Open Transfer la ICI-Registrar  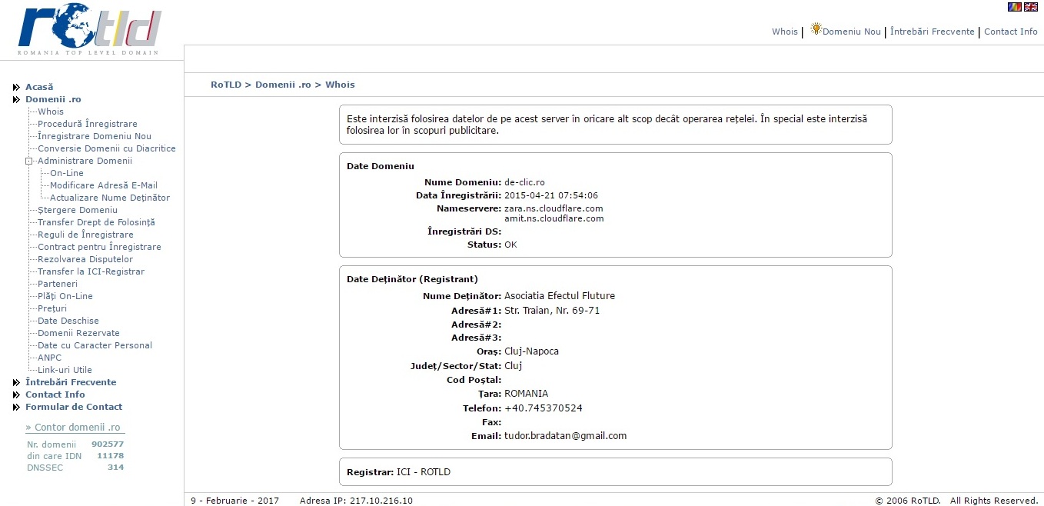coord(91,272)
